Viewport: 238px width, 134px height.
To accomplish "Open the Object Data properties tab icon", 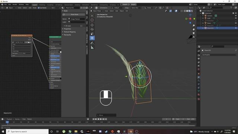I will pos(199,91).
